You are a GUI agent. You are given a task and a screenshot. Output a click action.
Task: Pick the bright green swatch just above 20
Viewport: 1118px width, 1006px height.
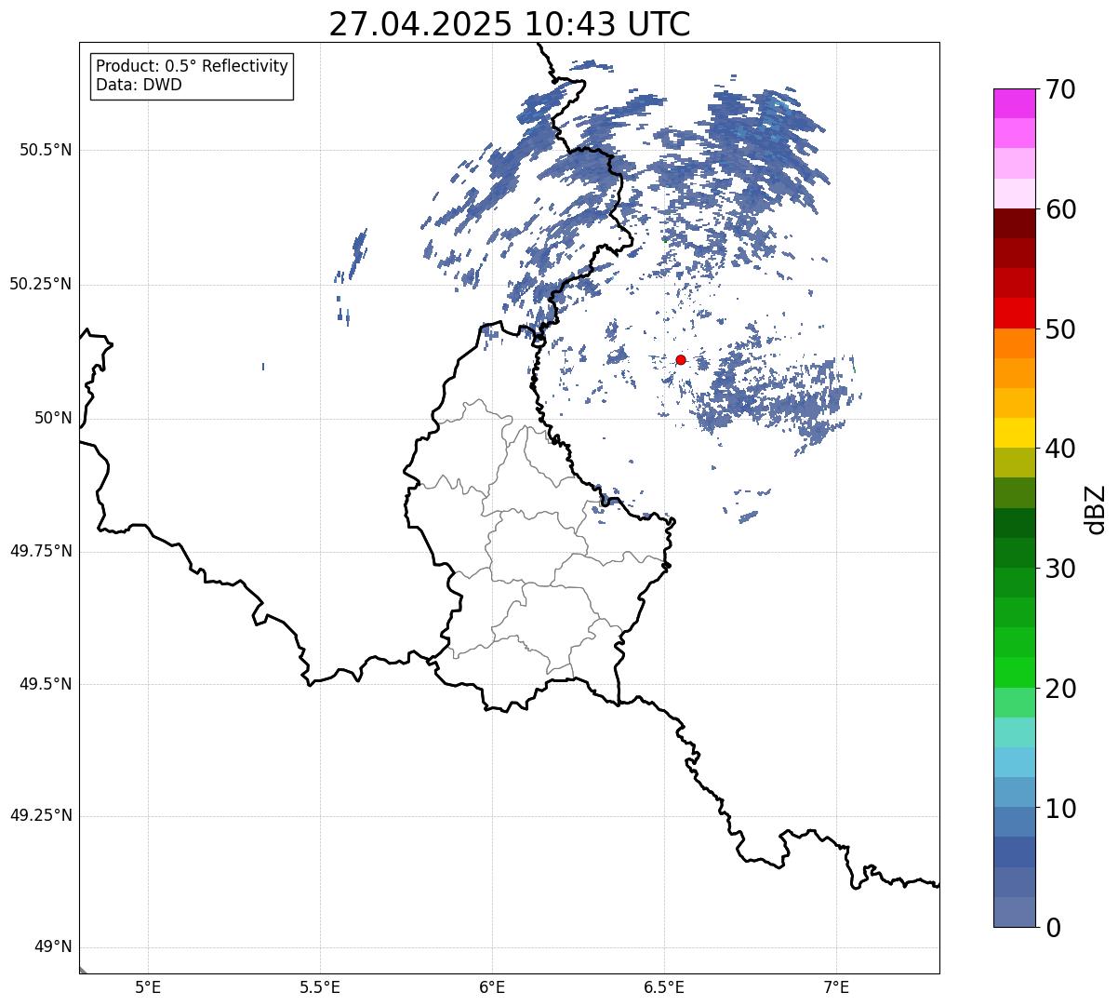click(x=1014, y=673)
